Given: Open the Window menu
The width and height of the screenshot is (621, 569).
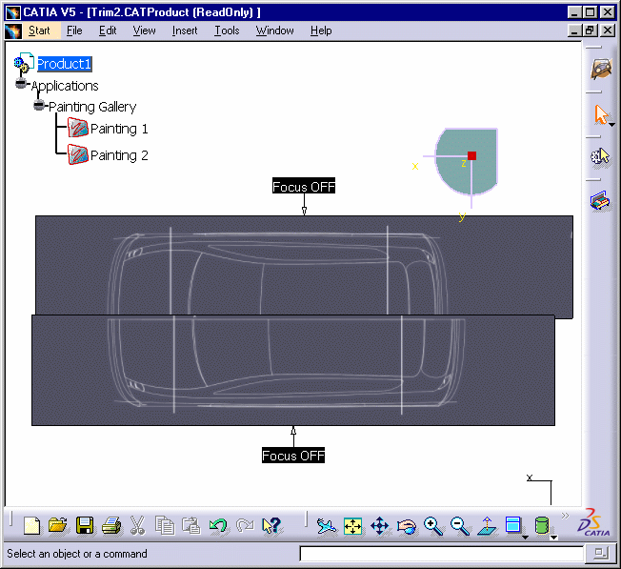Looking at the screenshot, I should pos(275,30).
